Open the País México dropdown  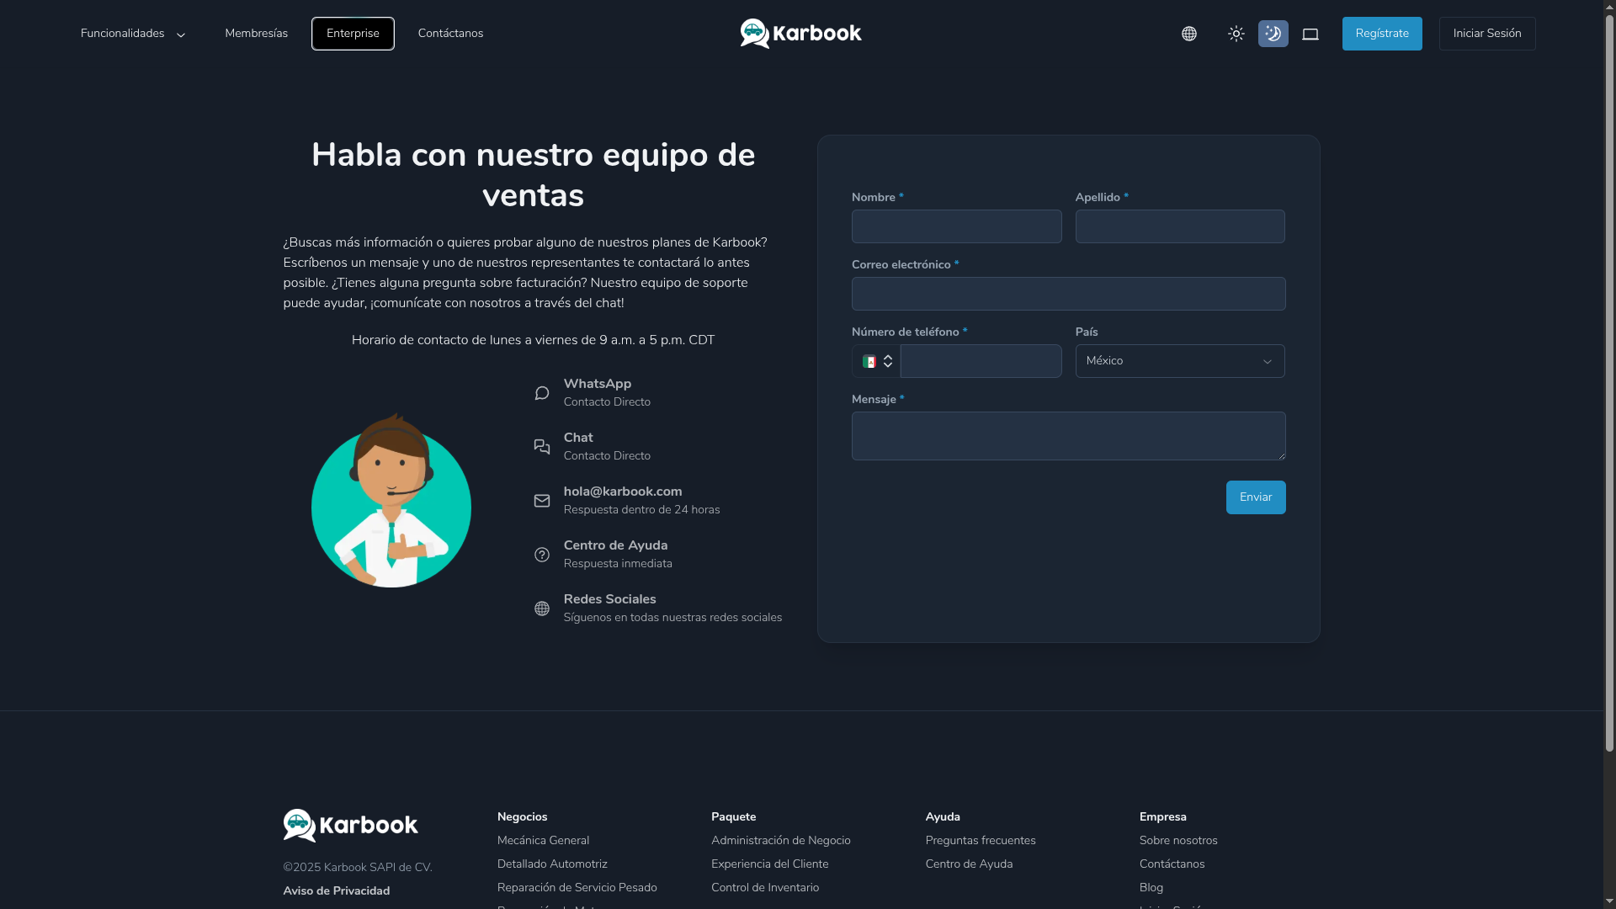tap(1179, 361)
